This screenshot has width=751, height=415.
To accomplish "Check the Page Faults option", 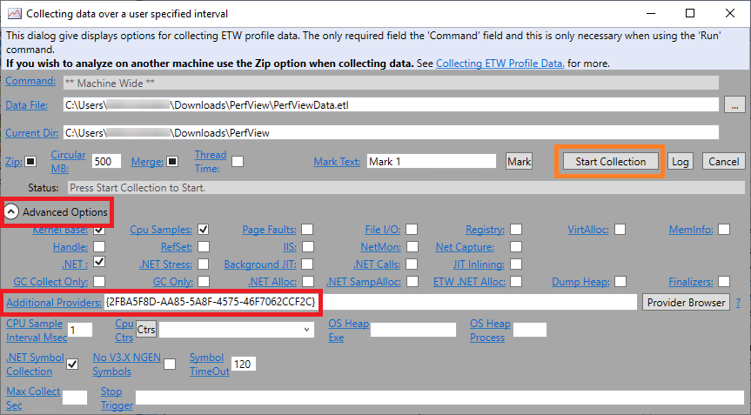I will coord(307,230).
